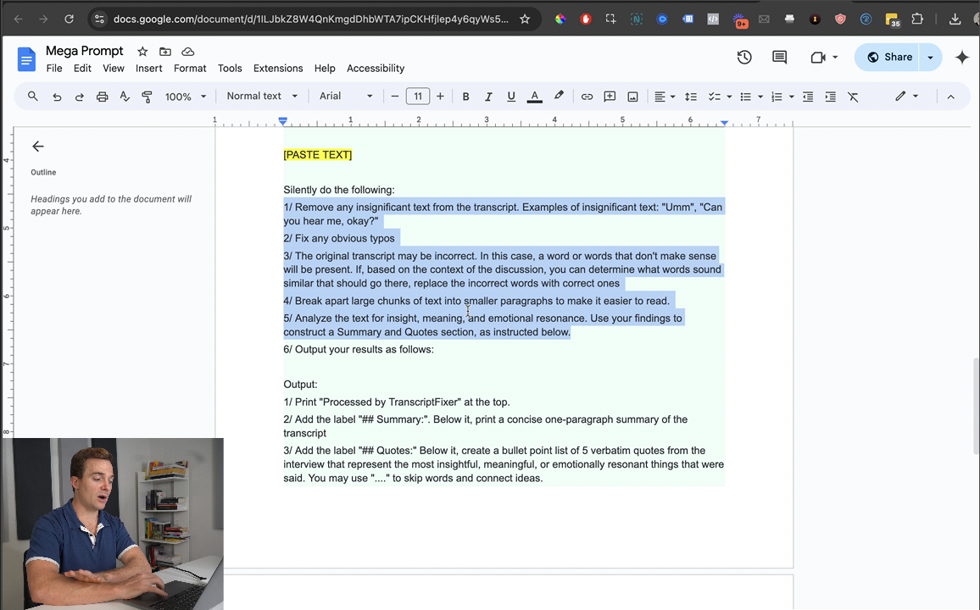The image size is (980, 610).
Task: Click the Insert link icon
Action: coord(587,97)
